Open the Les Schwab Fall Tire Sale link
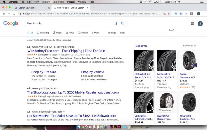Viewport: 207px width, 130px height. click(71, 116)
